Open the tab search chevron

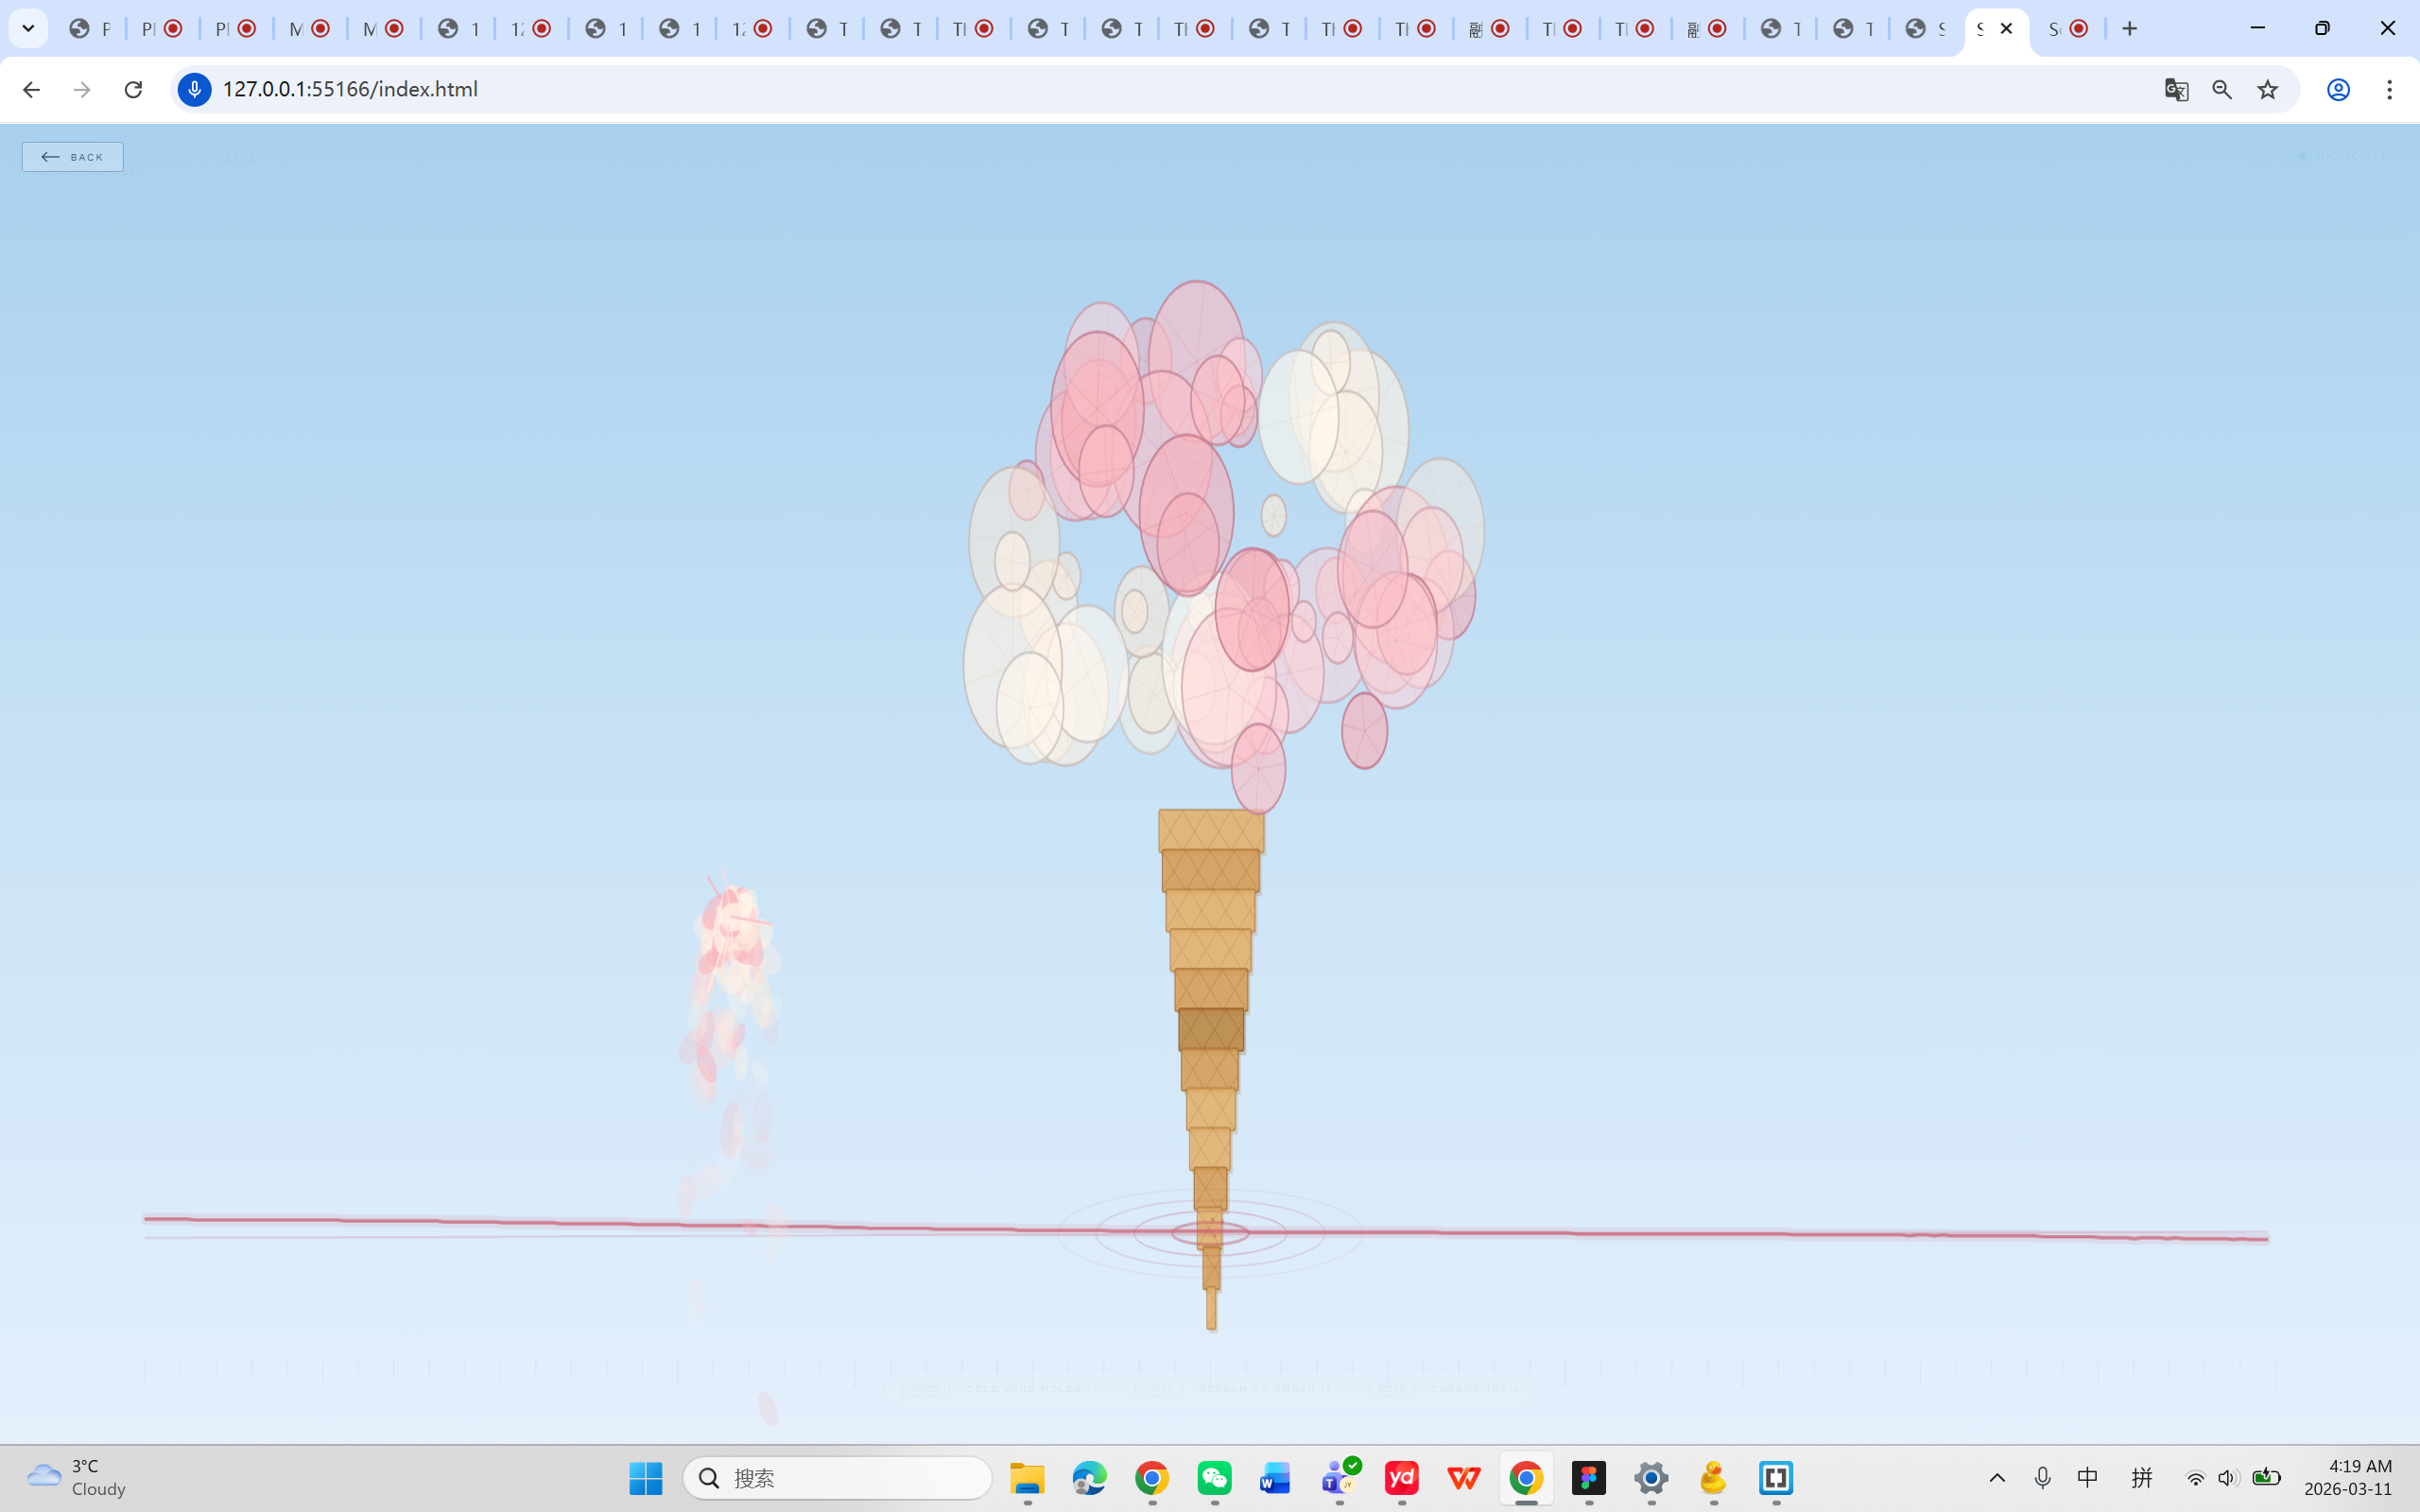tap(27, 28)
